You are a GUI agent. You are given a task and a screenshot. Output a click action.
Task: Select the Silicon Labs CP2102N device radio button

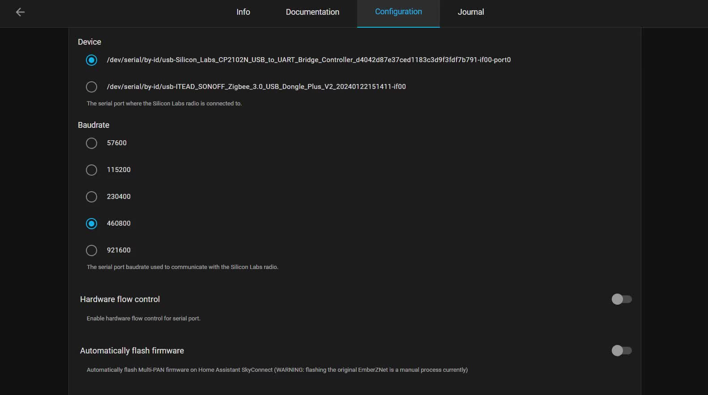click(91, 60)
